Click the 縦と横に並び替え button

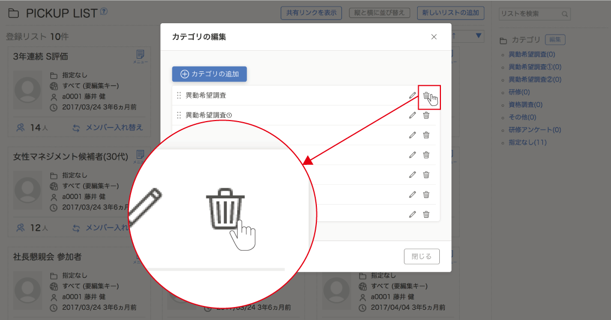pyautogui.click(x=379, y=13)
